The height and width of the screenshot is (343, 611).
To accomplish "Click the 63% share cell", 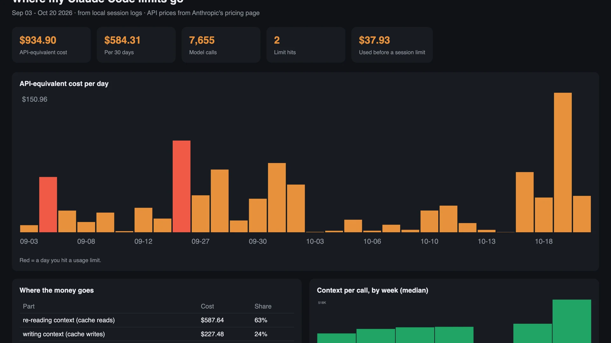I will coord(261,320).
